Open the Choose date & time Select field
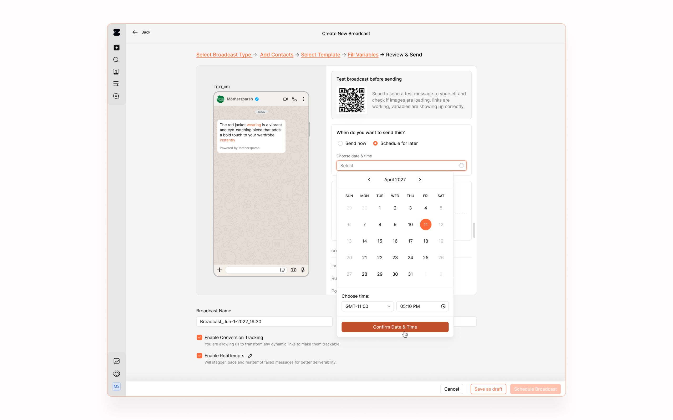This screenshot has width=673, height=420. coord(401,165)
